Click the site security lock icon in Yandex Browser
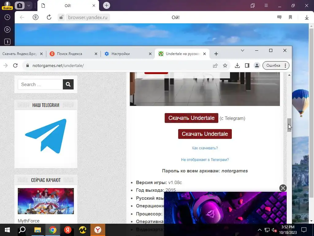The width and height of the screenshot is (314, 236). 61,18
